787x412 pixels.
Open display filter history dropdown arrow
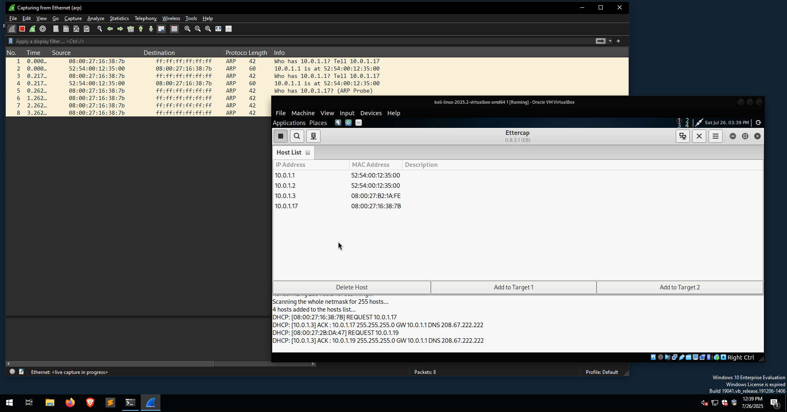click(610, 41)
